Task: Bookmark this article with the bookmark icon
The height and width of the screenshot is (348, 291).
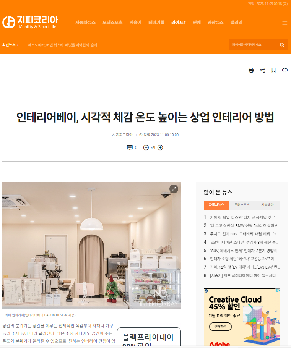Action: point(273,70)
